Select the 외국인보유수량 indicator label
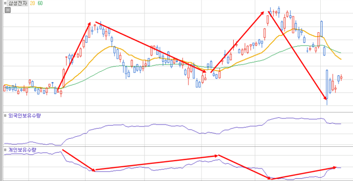This screenshot has height=181, width=353. click(x=25, y=116)
